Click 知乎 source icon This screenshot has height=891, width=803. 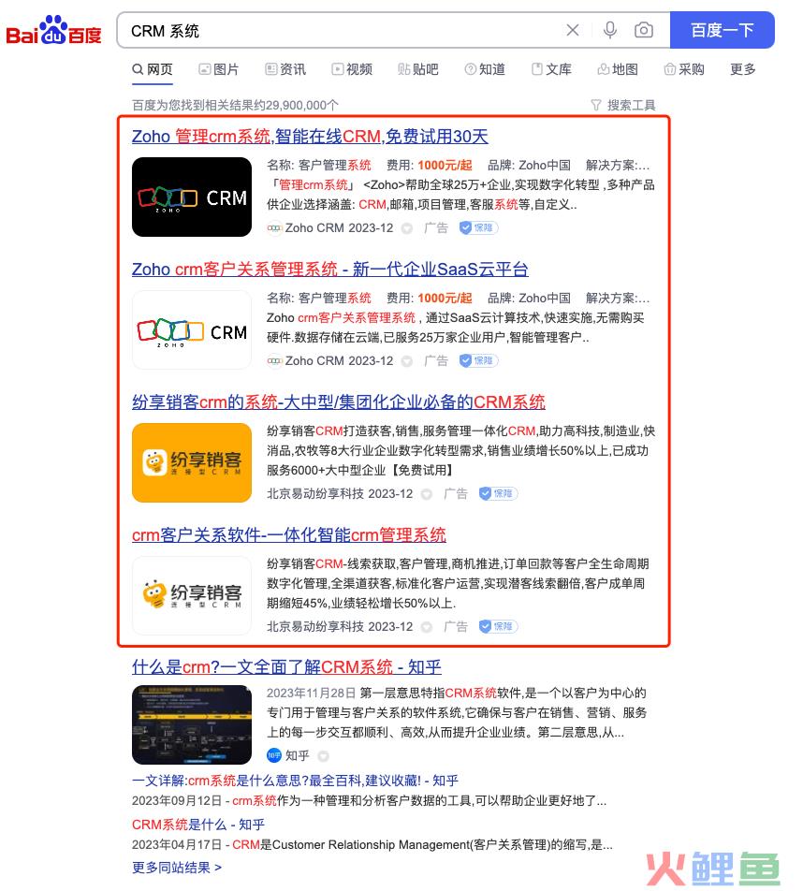click(274, 756)
